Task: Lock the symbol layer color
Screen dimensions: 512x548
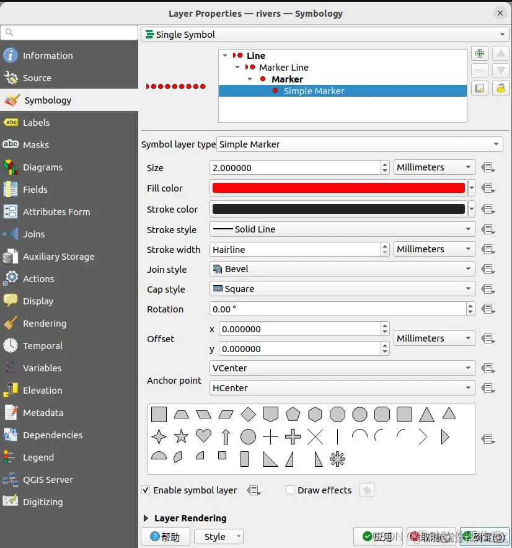Action: [500, 88]
